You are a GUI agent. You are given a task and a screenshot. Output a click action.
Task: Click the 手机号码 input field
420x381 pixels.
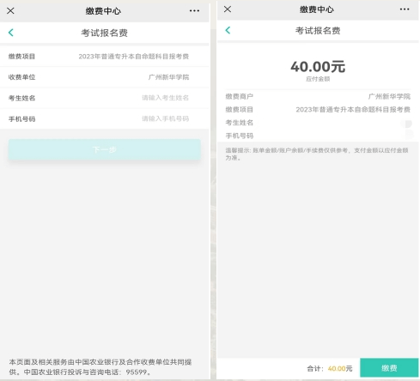pos(105,118)
